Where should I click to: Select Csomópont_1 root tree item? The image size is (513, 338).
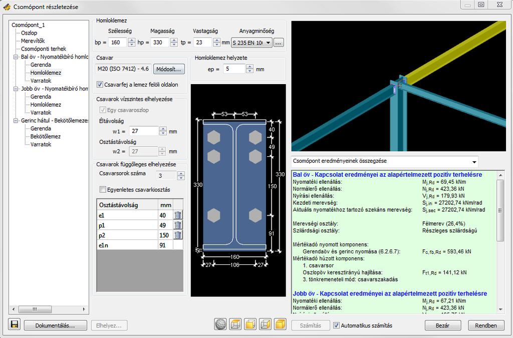(x=28, y=25)
